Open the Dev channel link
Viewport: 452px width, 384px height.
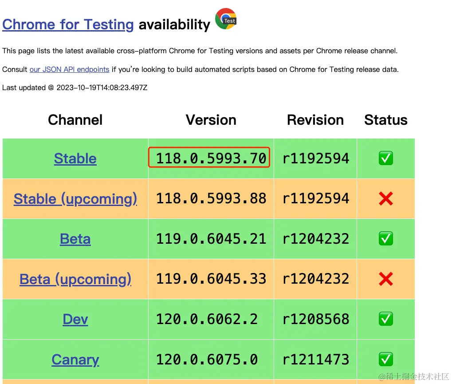tap(75, 319)
